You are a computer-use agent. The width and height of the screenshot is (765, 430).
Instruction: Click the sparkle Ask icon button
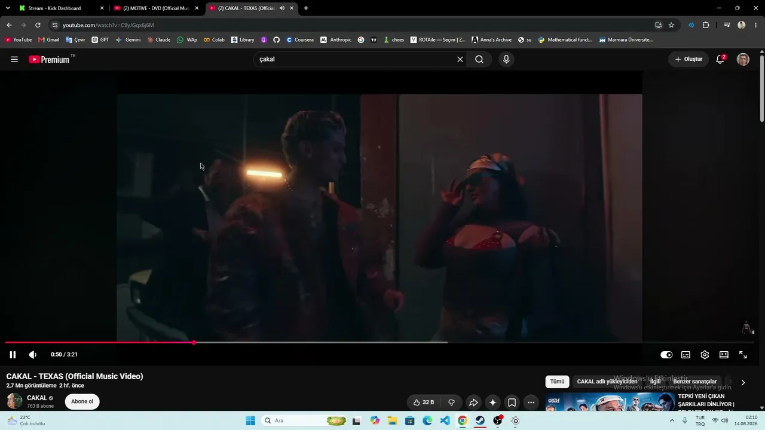pyautogui.click(x=492, y=403)
